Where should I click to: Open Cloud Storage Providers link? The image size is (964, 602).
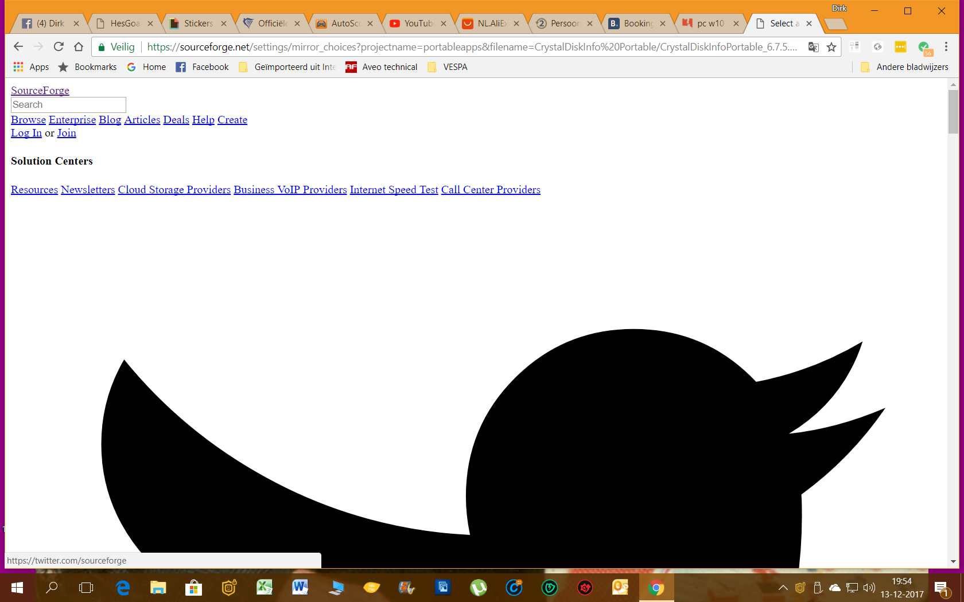click(x=174, y=190)
